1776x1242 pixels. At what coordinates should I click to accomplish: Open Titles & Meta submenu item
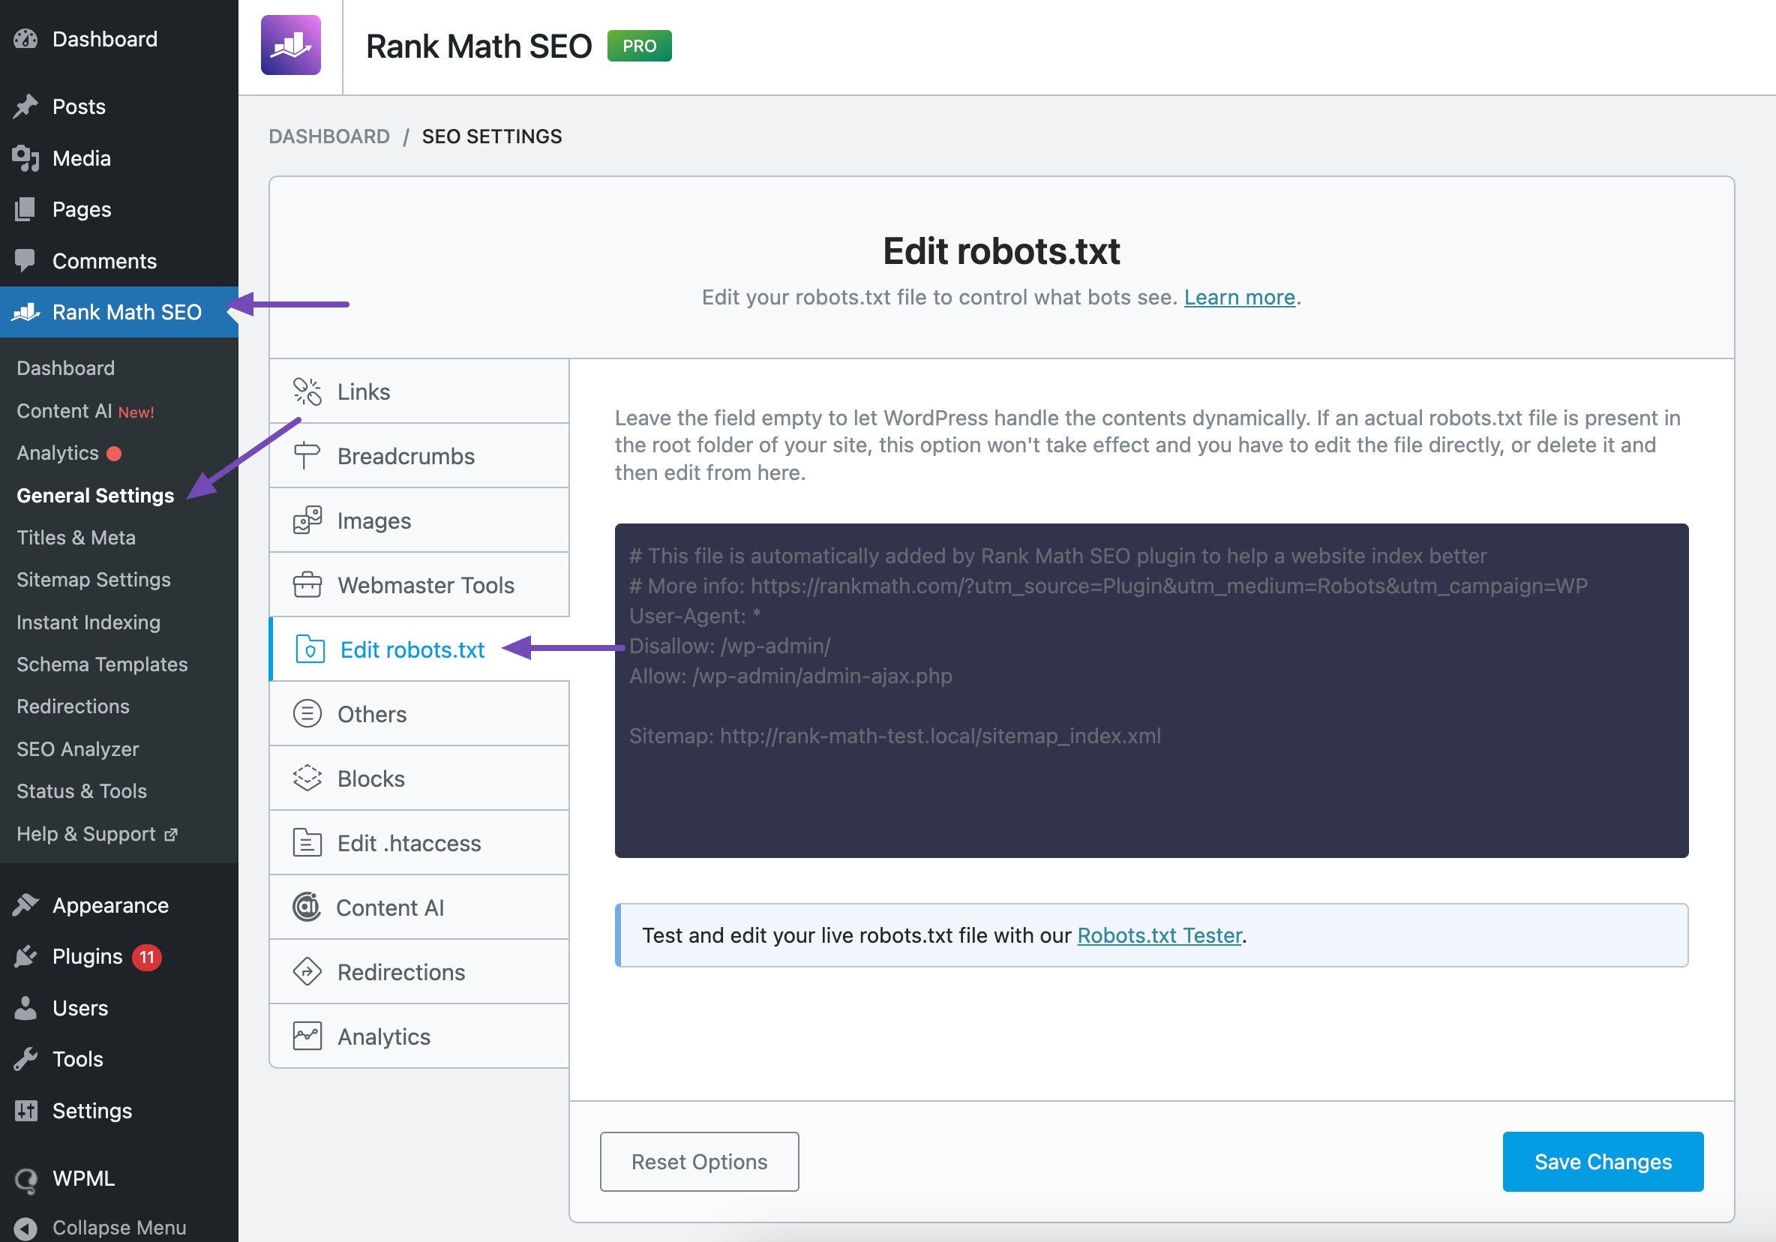pos(76,538)
